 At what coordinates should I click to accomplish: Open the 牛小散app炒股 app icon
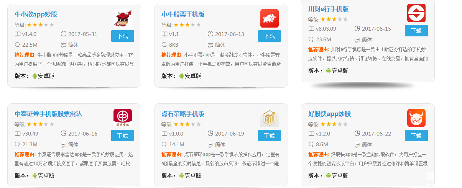123,18
